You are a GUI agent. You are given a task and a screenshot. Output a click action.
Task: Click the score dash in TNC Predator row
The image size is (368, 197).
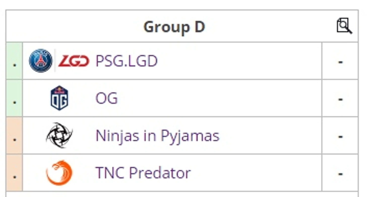coord(340,173)
